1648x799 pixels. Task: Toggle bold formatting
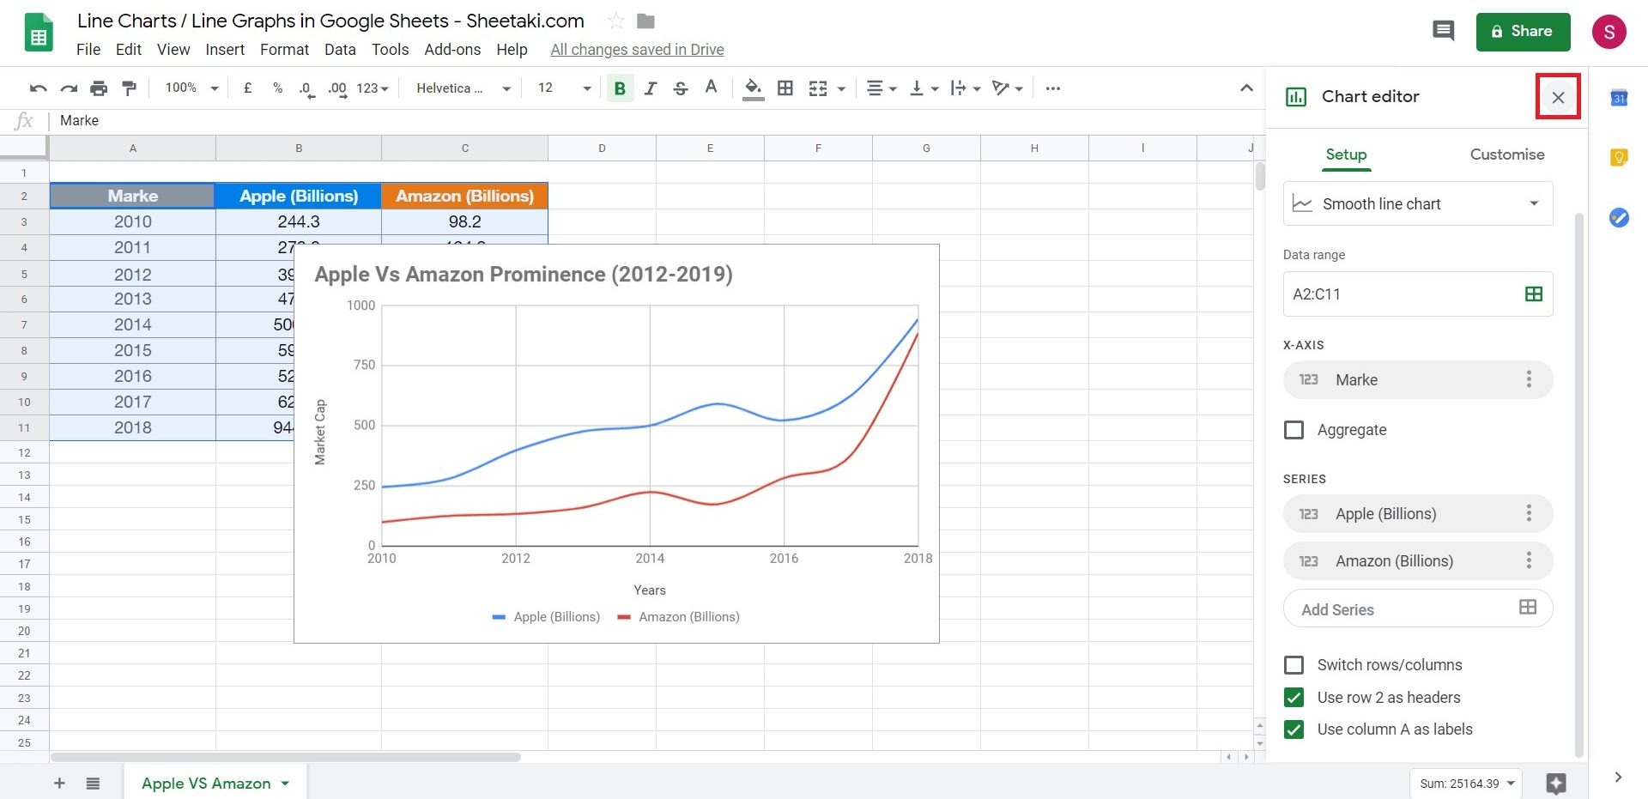click(620, 88)
